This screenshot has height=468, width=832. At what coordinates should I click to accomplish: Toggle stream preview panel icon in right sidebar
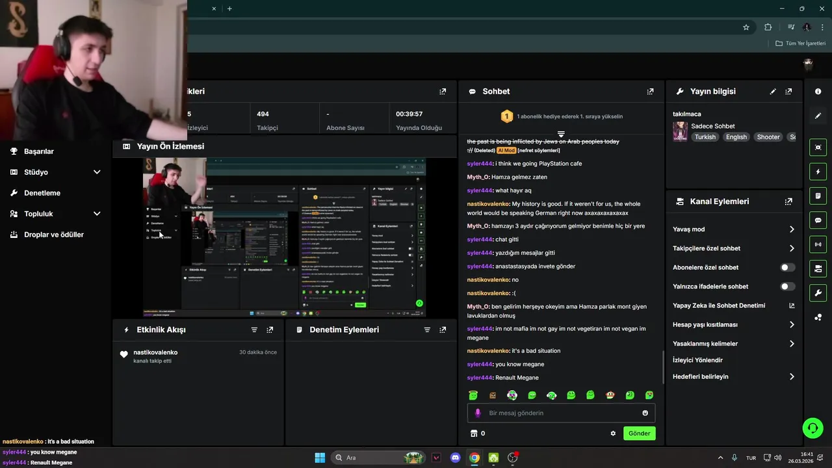coord(818,148)
